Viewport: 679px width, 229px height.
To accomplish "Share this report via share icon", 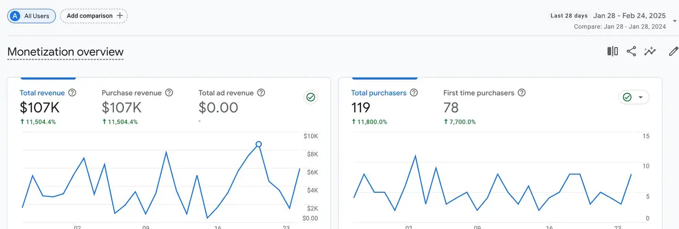I will (x=631, y=51).
